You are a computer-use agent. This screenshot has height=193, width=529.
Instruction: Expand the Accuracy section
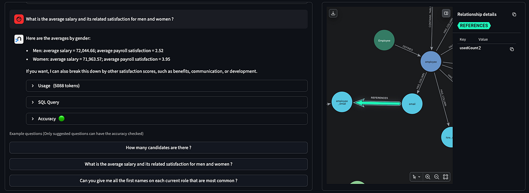167,119
